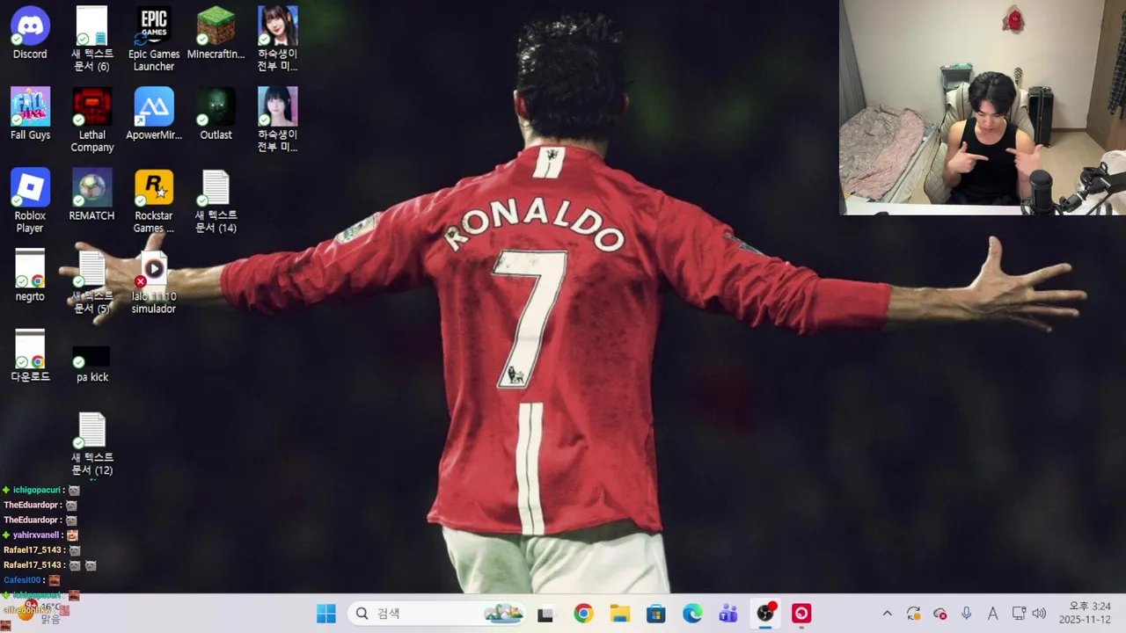Click the cloud icon with red error badge
The image size is (1126, 633).
pos(940,614)
